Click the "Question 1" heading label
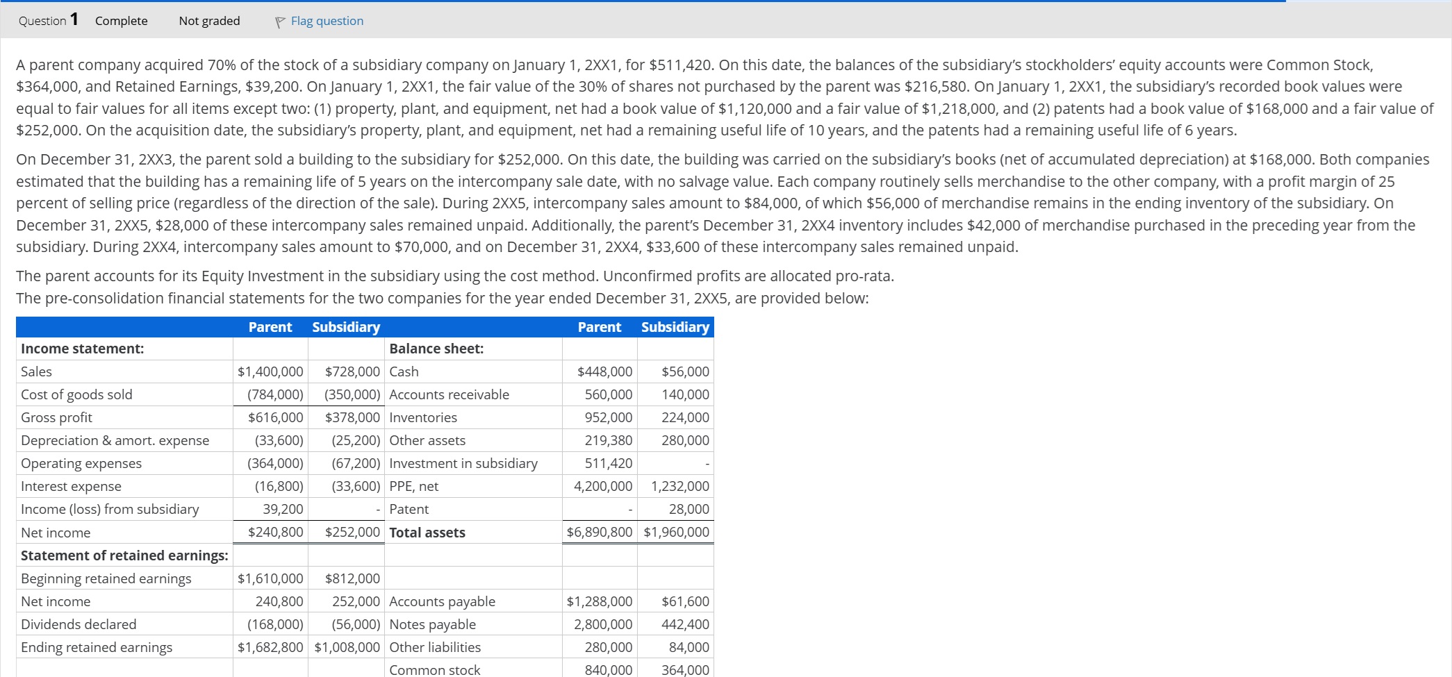The height and width of the screenshot is (677, 1452). [48, 20]
